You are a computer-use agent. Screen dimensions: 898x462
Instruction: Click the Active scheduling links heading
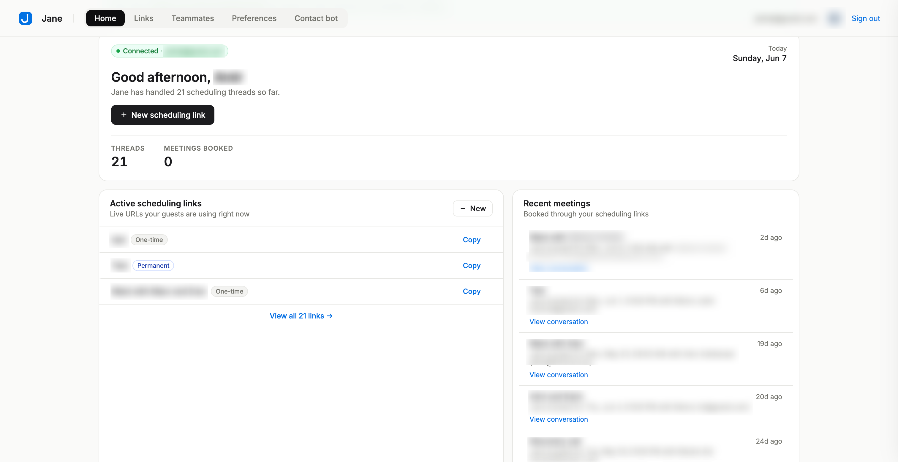(x=156, y=203)
